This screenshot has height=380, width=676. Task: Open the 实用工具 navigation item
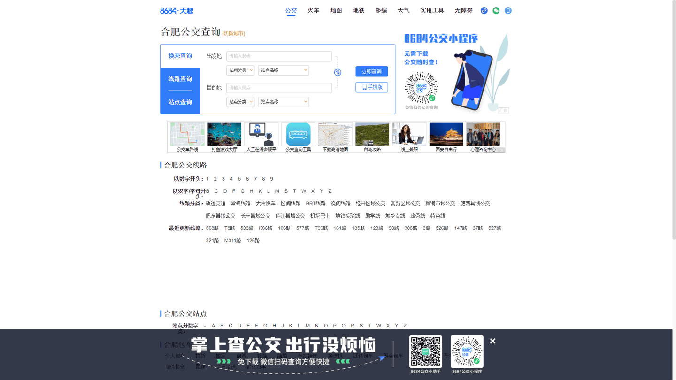point(432,10)
